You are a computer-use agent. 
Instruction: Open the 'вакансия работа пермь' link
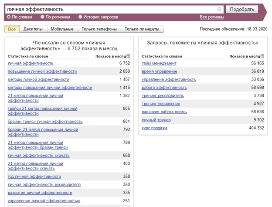[164, 112]
